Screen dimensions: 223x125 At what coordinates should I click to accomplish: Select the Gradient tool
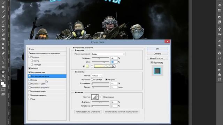pos(3,39)
